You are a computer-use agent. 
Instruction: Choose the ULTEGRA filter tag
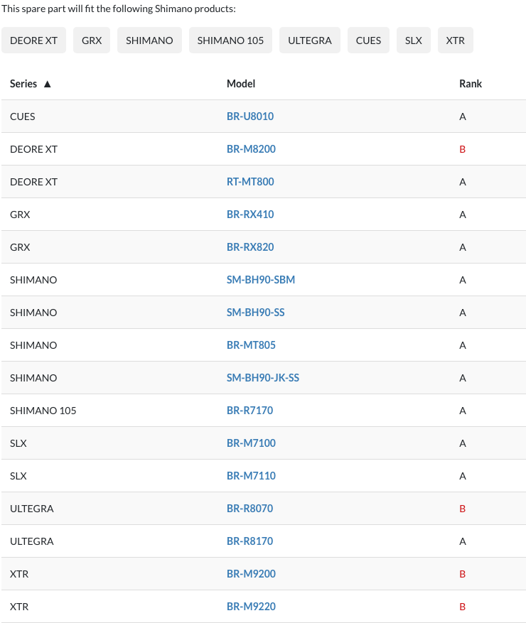[x=310, y=40]
